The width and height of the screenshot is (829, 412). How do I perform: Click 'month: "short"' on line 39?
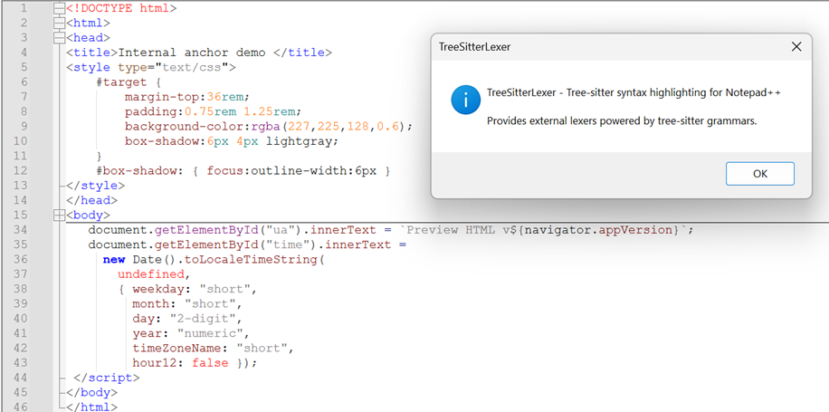[184, 304]
